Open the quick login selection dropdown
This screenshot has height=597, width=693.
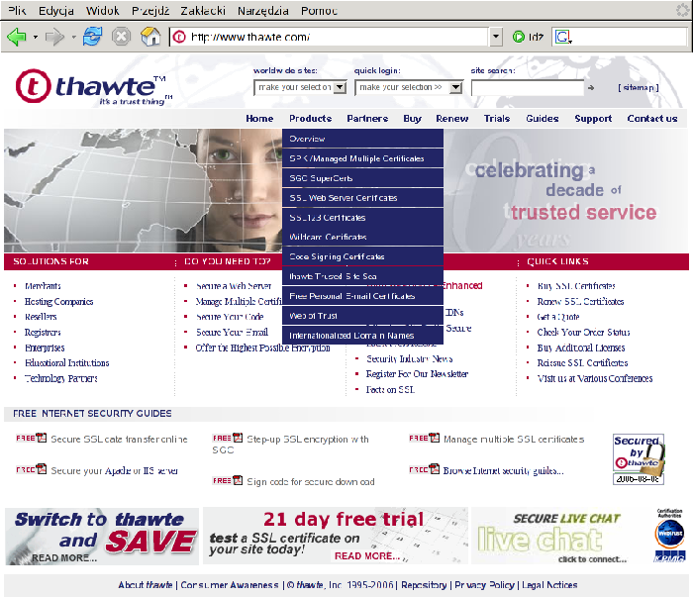(455, 87)
